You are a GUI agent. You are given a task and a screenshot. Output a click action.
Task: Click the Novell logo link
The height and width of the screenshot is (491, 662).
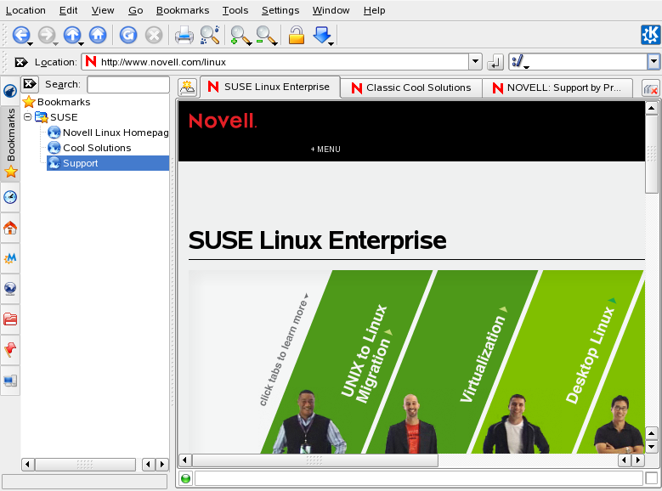[223, 121]
